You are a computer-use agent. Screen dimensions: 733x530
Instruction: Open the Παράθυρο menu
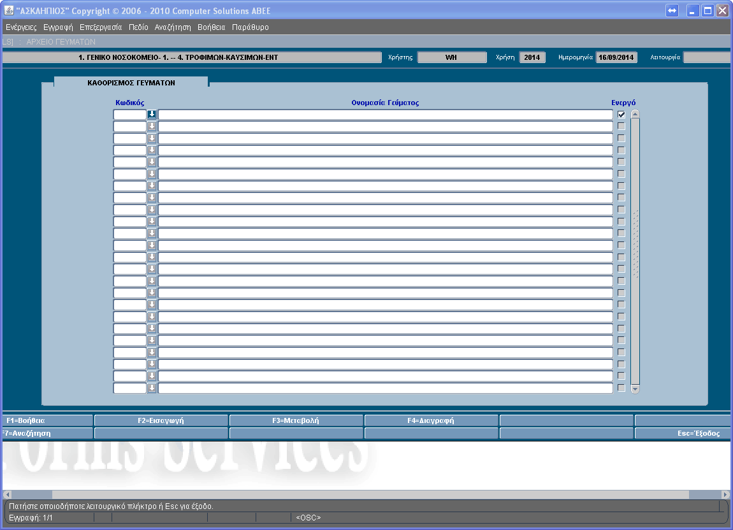(250, 27)
